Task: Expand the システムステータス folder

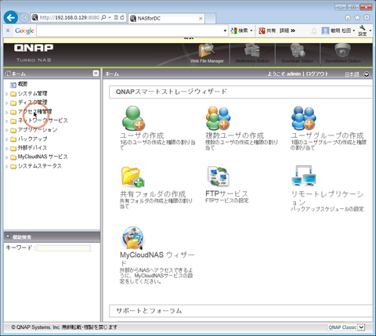Action: point(7,166)
